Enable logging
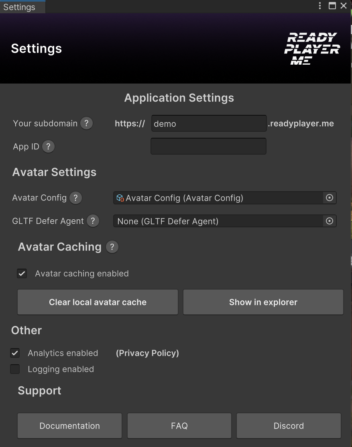 click(x=15, y=369)
